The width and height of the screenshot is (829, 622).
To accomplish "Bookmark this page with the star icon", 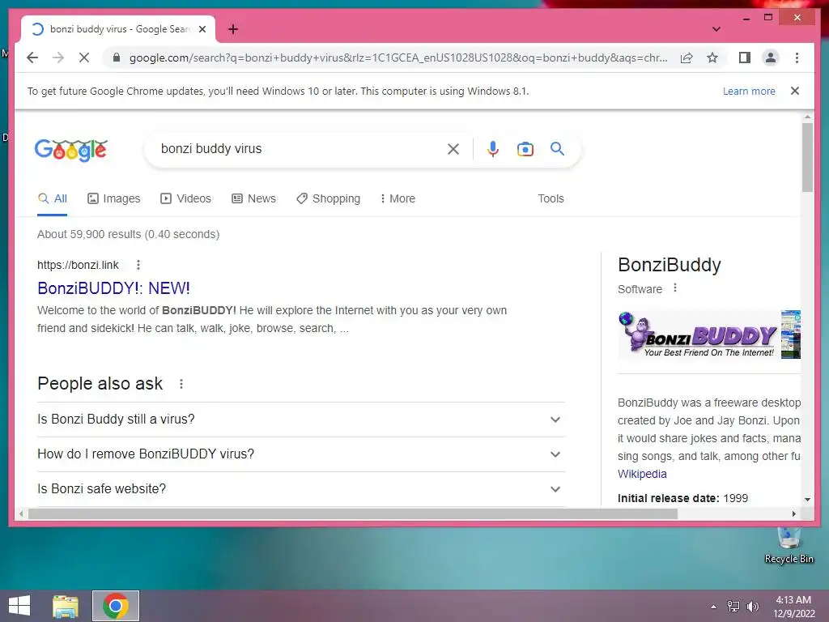I will [x=712, y=58].
